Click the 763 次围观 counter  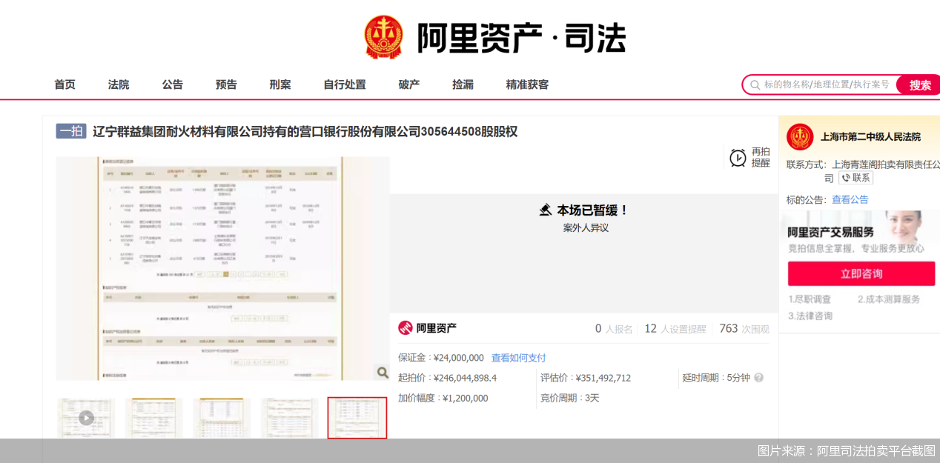[x=744, y=328]
